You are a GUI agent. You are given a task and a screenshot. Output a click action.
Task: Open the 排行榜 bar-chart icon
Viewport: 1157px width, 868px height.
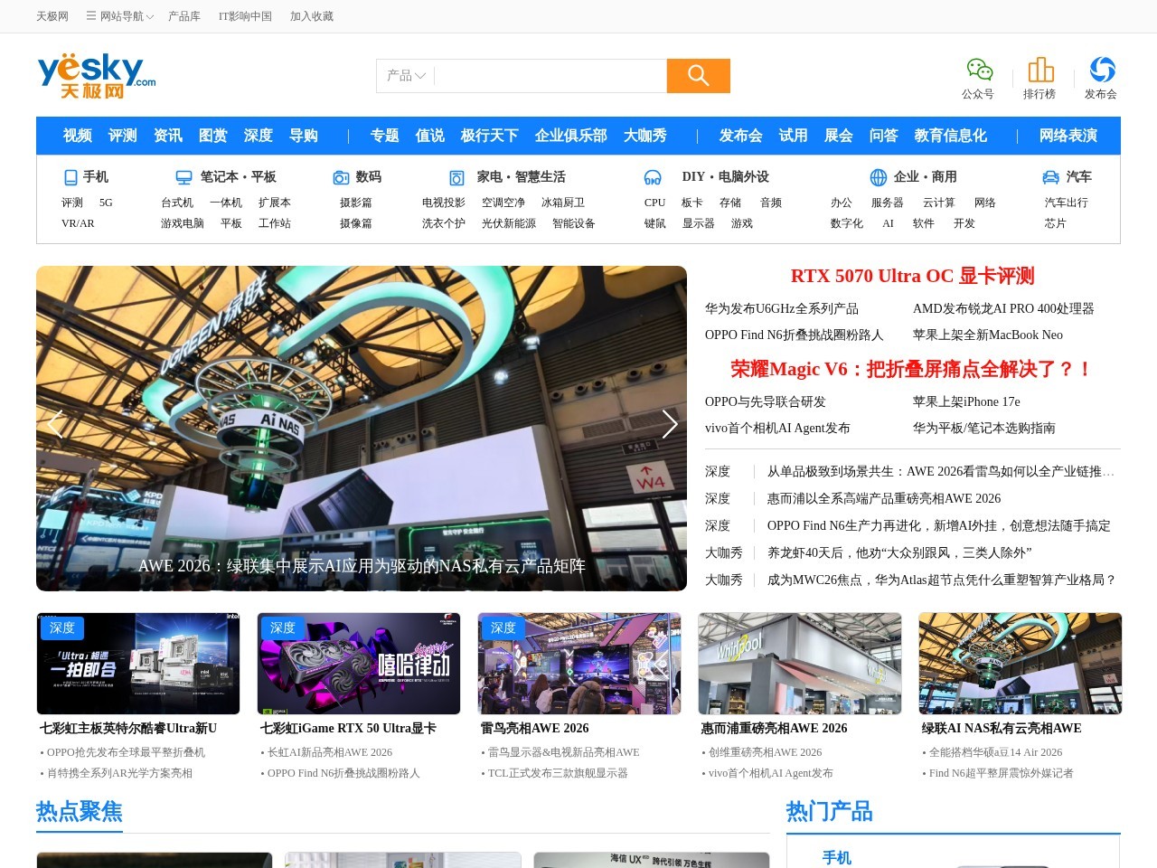pyautogui.click(x=1040, y=68)
